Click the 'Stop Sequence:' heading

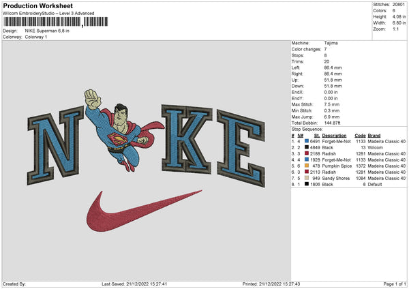pos(307,129)
